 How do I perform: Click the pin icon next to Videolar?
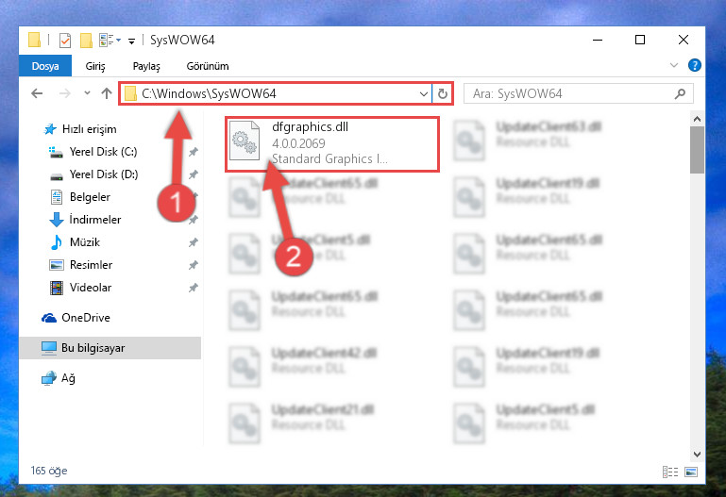(x=194, y=288)
